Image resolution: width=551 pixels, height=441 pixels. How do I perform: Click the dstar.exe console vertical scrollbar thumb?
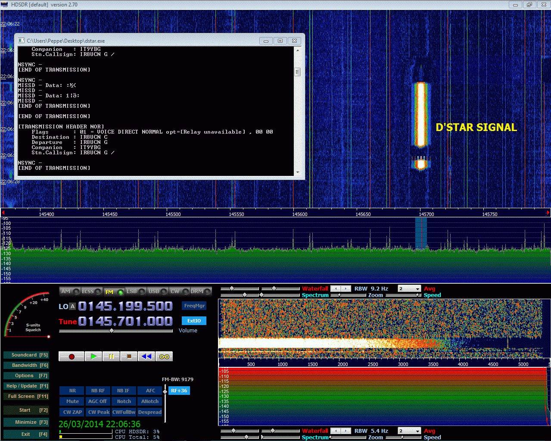pyautogui.click(x=297, y=72)
